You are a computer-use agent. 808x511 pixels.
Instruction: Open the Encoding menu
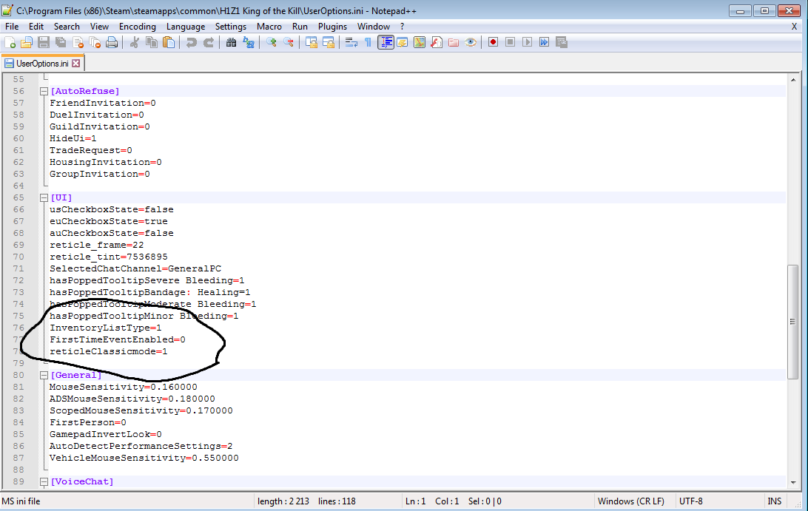click(x=137, y=27)
